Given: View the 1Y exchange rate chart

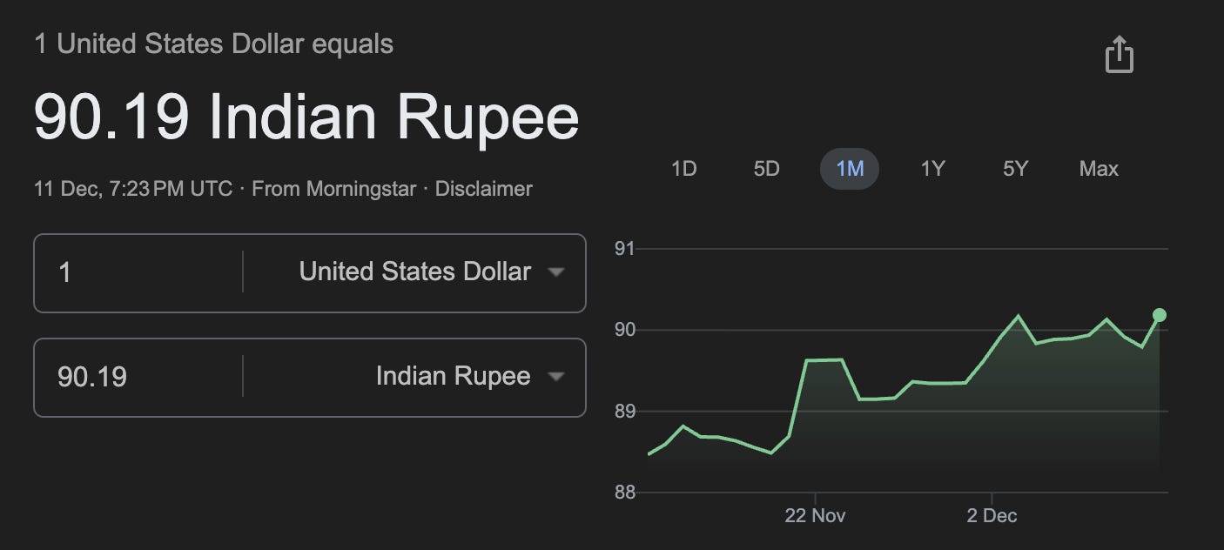Looking at the screenshot, I should (931, 169).
